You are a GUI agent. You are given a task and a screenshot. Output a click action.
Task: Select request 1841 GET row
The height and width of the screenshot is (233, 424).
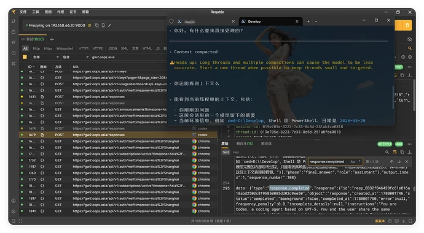(x=118, y=211)
